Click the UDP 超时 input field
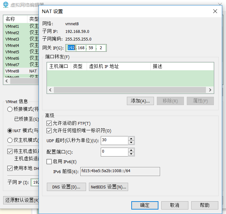This screenshot has width=226, height=214. pyautogui.click(x=114, y=140)
